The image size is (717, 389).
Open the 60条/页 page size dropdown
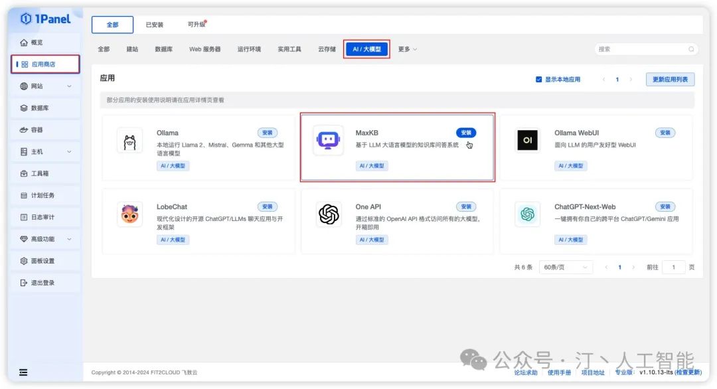point(566,268)
